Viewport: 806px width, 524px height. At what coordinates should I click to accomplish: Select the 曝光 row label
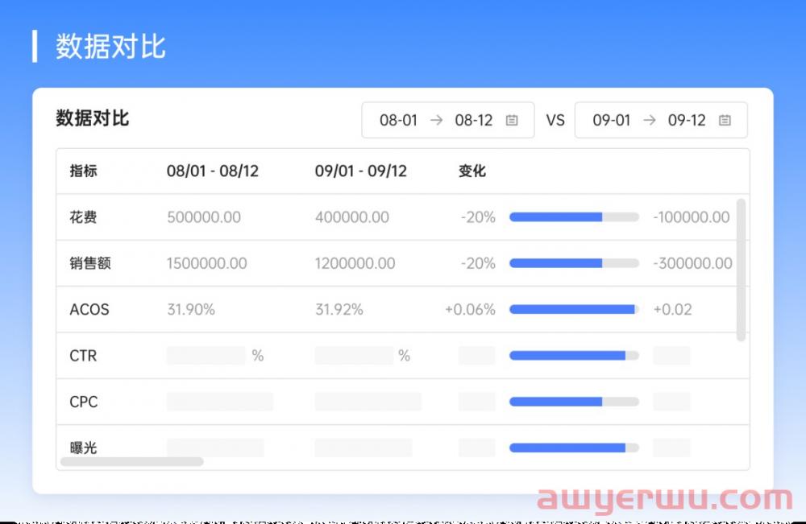coord(83,448)
